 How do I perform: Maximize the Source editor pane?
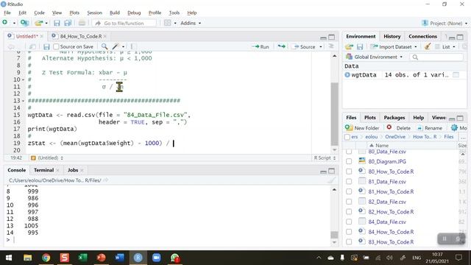(331, 37)
